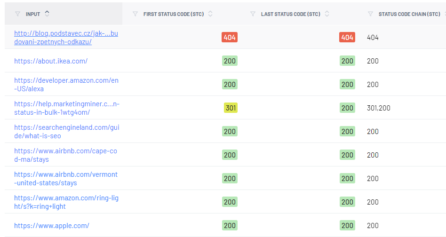Click last status 404 badge for podstavec row
The height and width of the screenshot is (237, 446).
pos(347,37)
